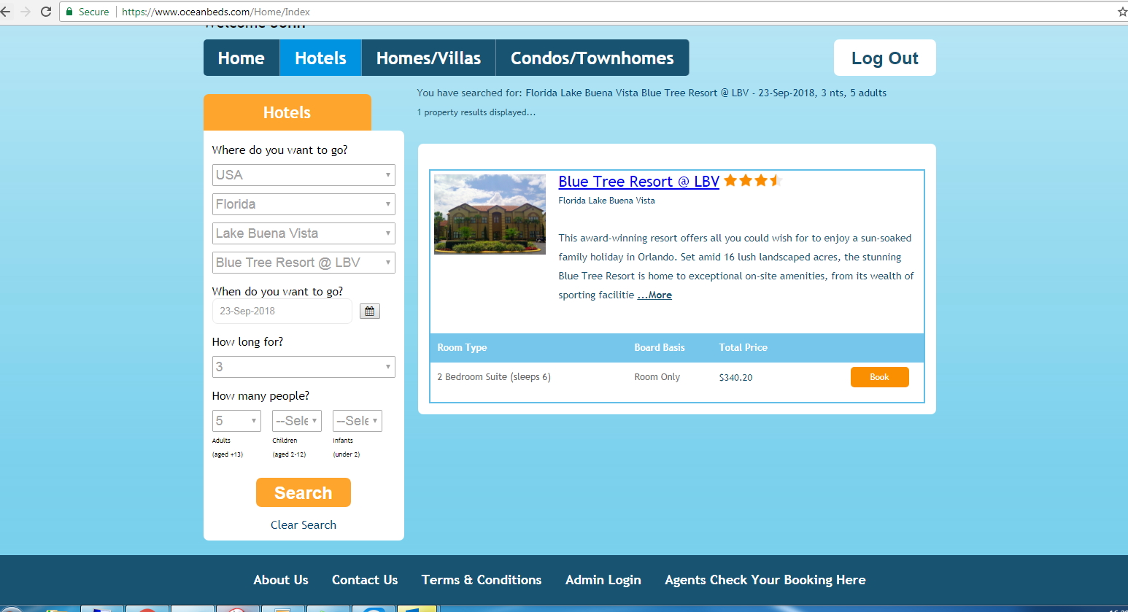Go forward using the browser forward arrow
1128x612 pixels.
point(26,12)
